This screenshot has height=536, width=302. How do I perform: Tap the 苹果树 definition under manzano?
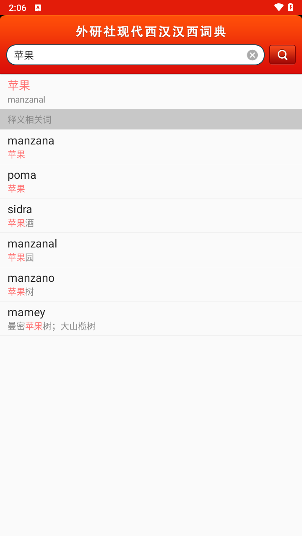21,292
